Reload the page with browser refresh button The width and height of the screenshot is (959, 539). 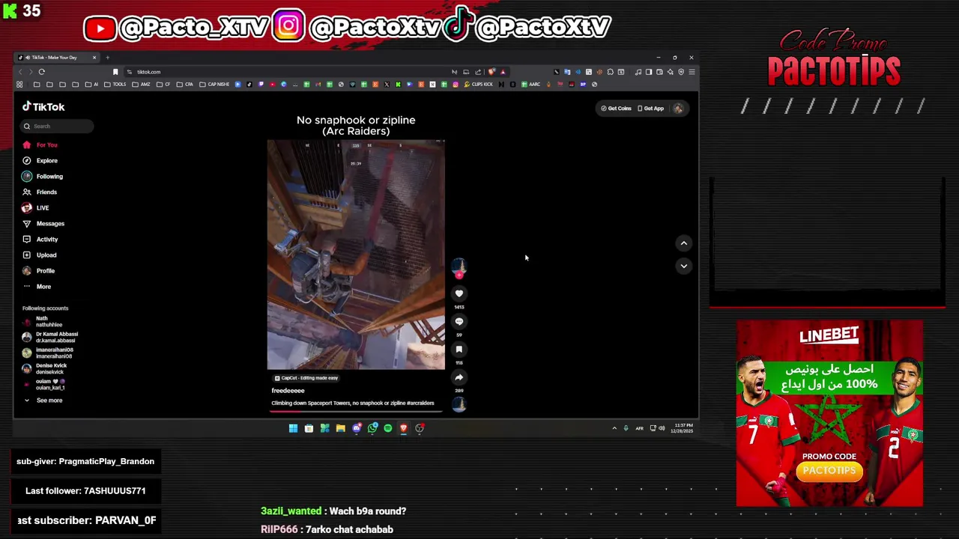42,72
